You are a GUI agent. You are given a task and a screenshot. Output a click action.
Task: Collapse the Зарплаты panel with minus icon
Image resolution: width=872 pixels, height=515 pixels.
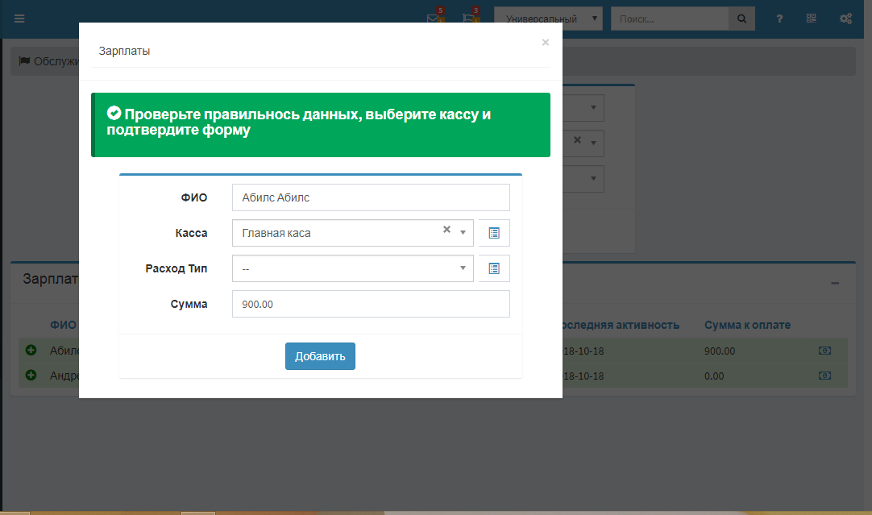(x=835, y=283)
